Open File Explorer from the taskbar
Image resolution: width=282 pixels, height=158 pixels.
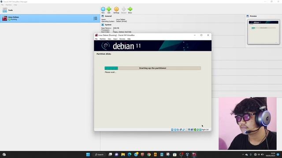tap(123, 154)
